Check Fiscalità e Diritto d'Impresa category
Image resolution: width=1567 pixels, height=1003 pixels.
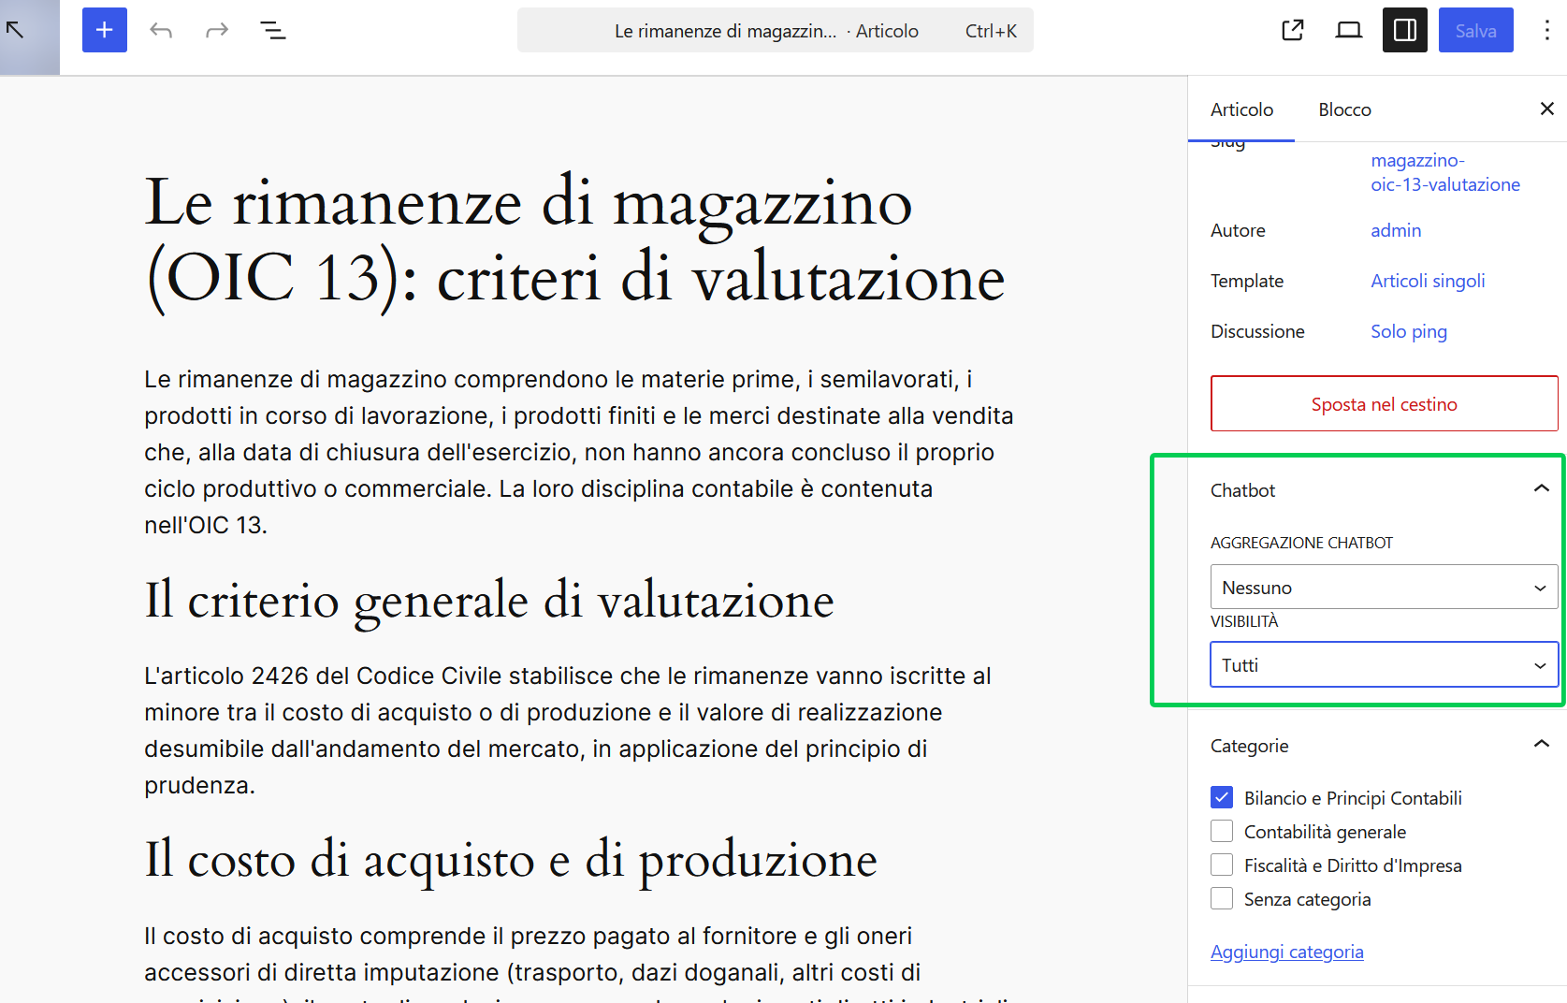click(1222, 865)
